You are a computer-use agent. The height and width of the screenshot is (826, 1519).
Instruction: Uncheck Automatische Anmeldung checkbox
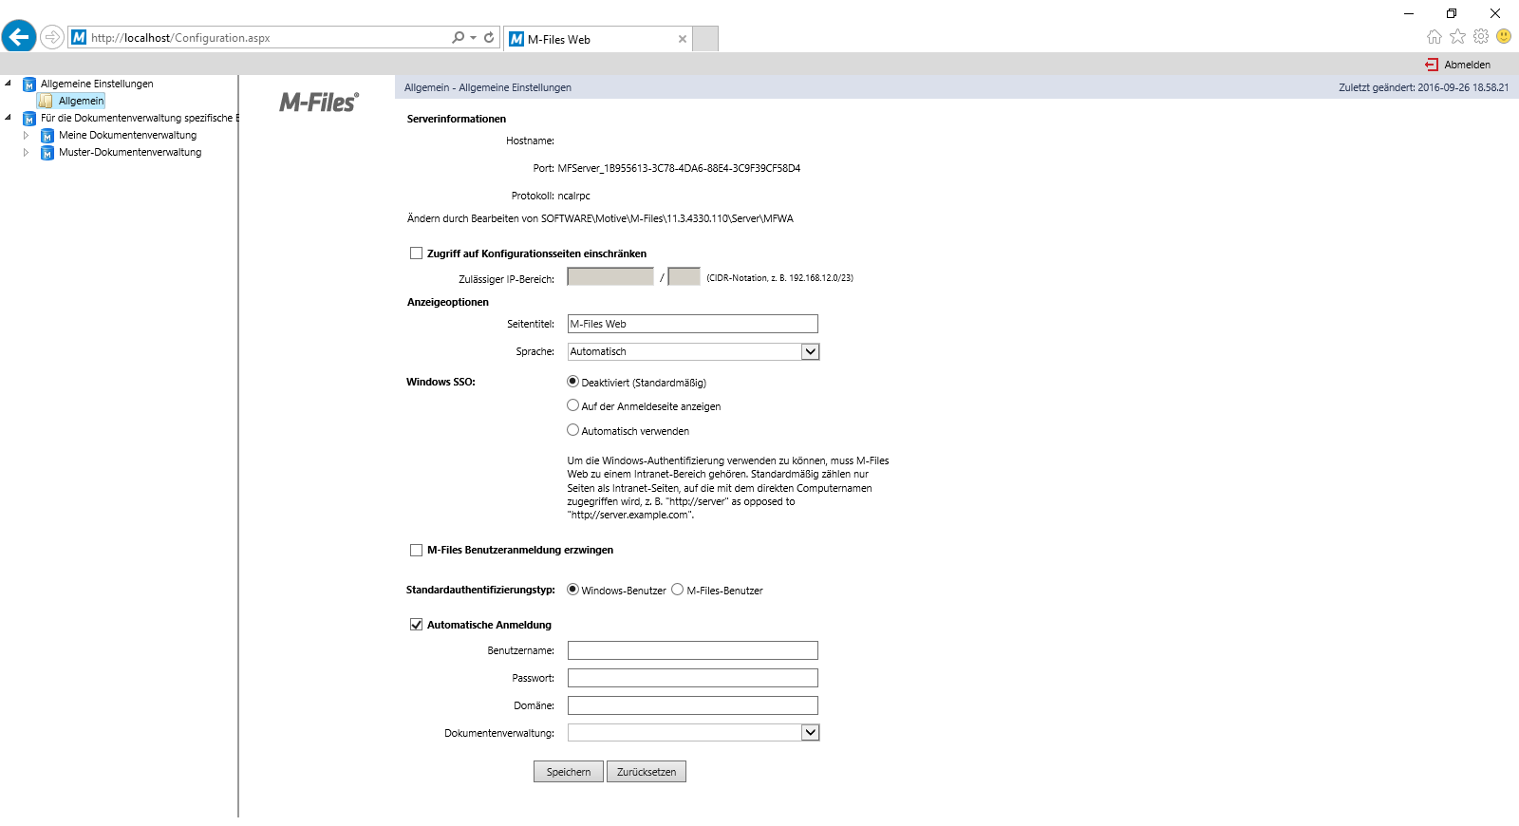[416, 625]
